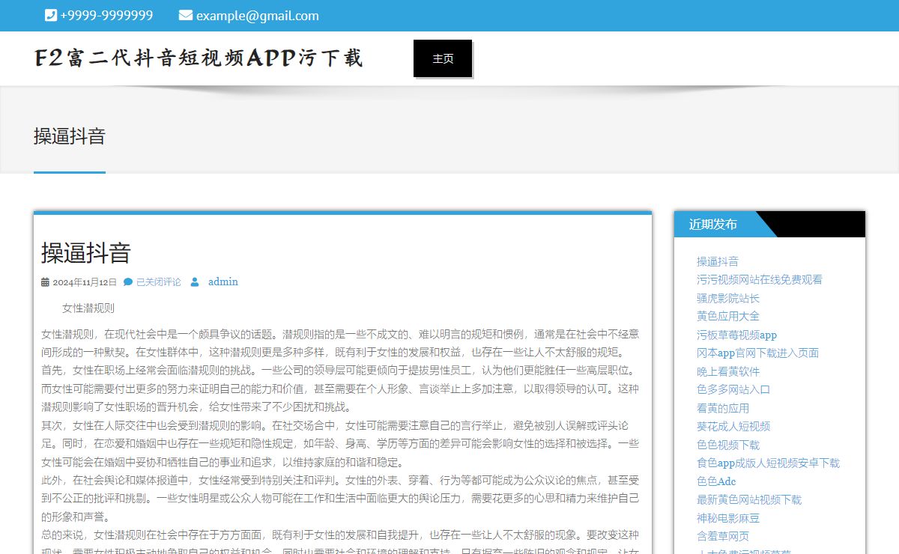Open the 污板草莓视频app sidebar link

737,335
